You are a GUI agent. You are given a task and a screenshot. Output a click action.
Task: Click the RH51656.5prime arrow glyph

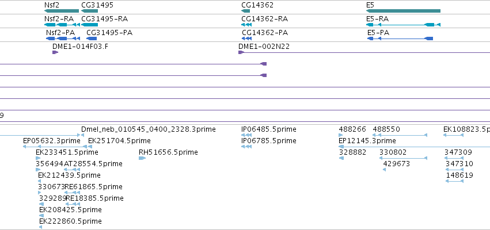point(142,158)
